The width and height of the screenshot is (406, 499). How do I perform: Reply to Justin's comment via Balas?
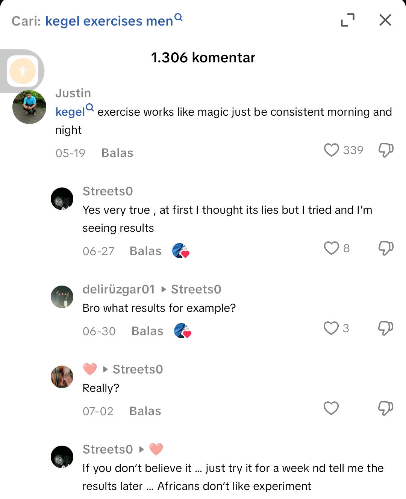tap(117, 153)
